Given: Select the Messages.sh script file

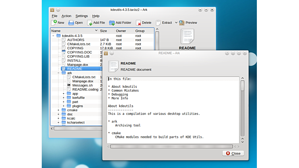Looking at the screenshot, I should click(x=82, y=85).
